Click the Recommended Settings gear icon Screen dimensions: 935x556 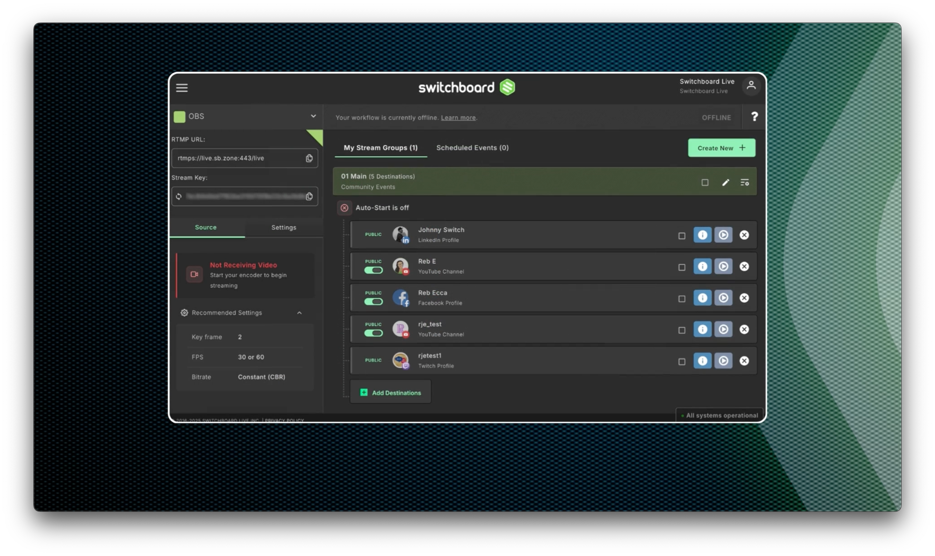(184, 313)
